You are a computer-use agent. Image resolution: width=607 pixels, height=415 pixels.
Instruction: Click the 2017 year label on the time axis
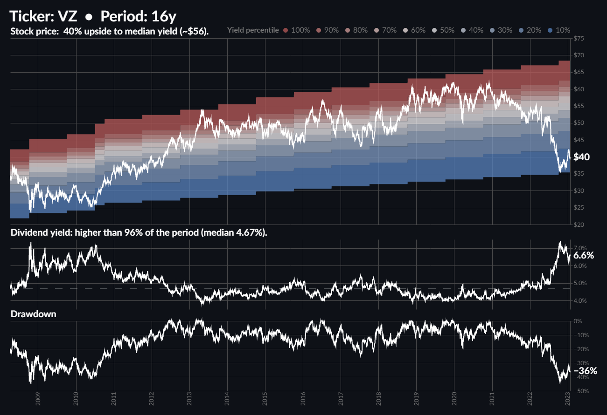pos(341,400)
